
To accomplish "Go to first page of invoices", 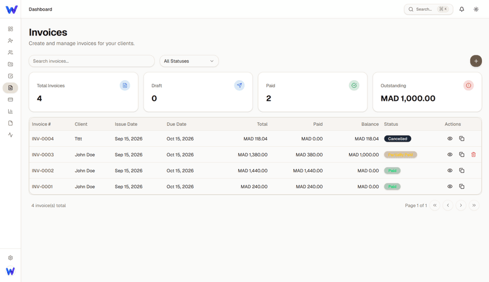I will pos(435,205).
